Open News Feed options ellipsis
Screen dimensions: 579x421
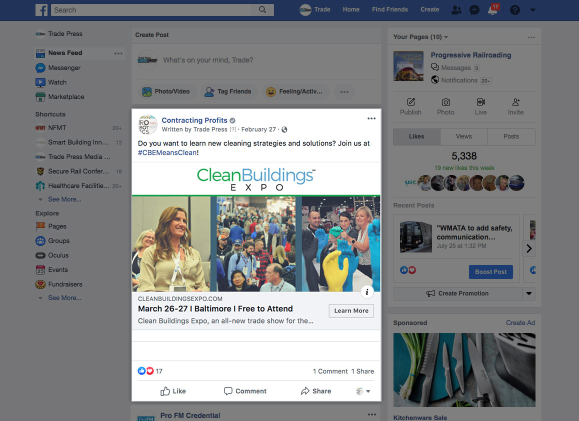(118, 53)
